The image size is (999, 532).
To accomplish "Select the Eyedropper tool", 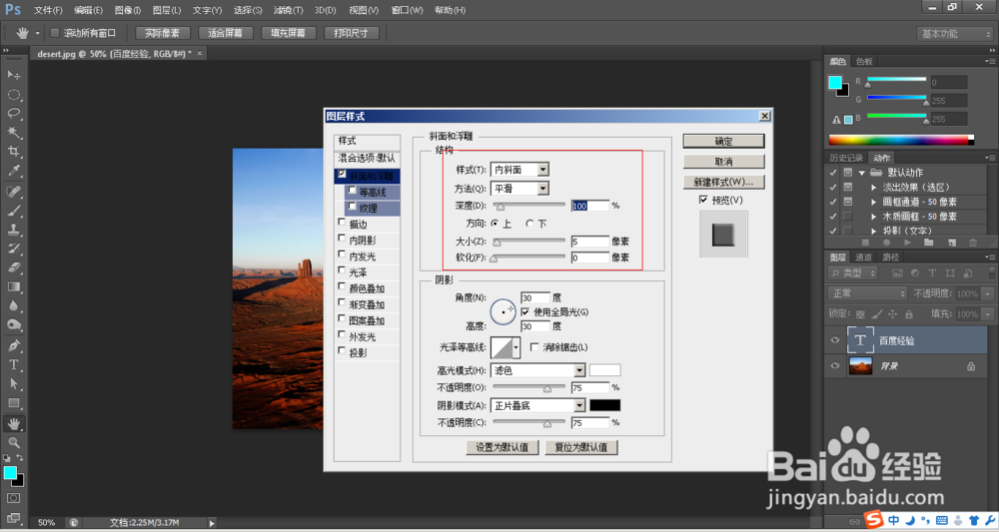I will point(13,171).
